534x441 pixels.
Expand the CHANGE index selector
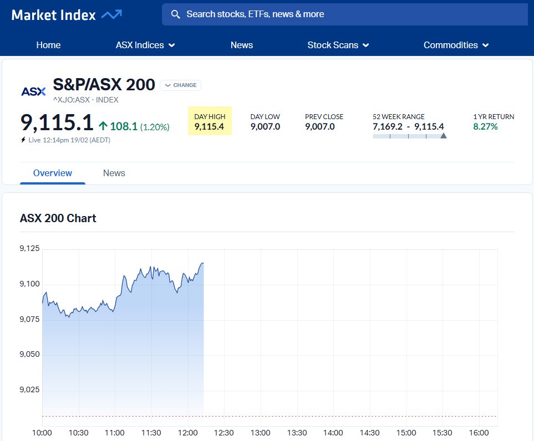click(180, 85)
